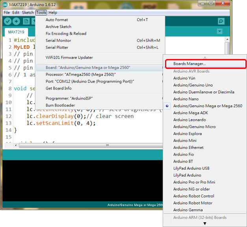Click the board list scroll-up arrow
This screenshot has height=227, width=247.
(x=205, y=58)
